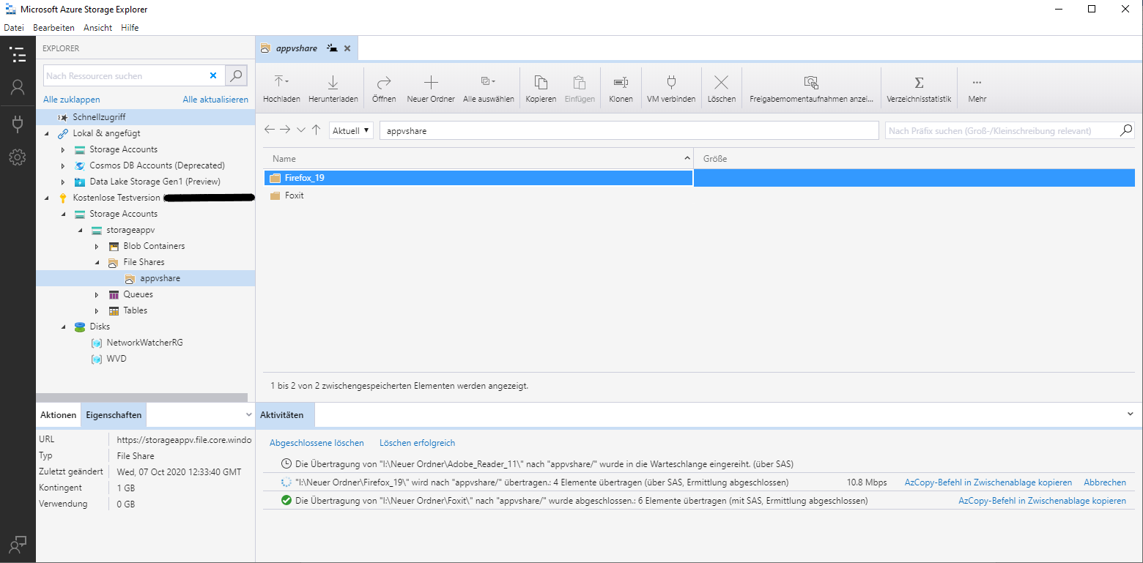Open the feedback icon at sidebar bottom
The width and height of the screenshot is (1143, 563).
point(18,544)
